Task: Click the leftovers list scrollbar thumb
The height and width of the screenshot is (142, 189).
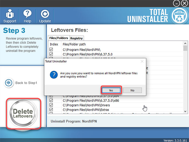Action: click(x=185, y=48)
